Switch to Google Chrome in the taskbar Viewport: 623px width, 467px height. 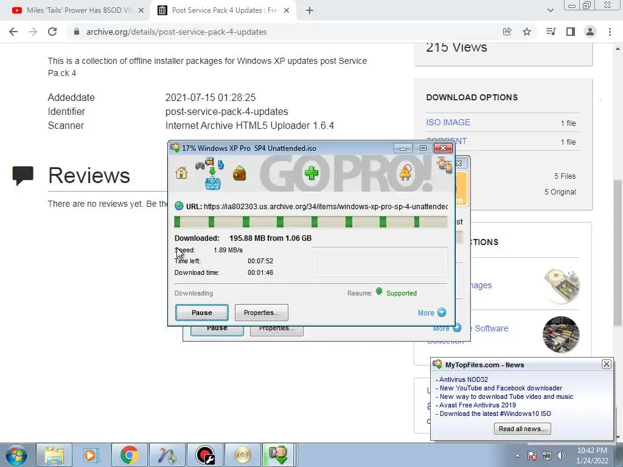coord(129,455)
